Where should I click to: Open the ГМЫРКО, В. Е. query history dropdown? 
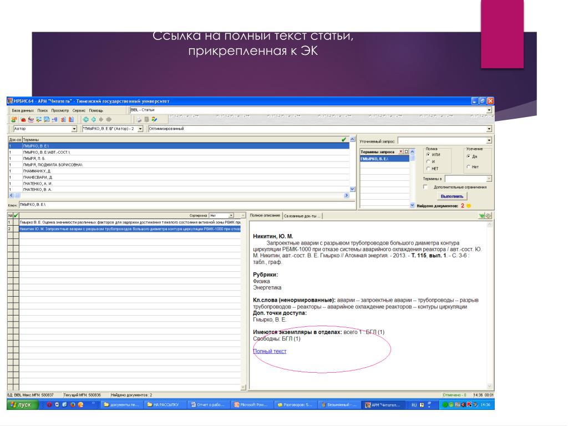pos(140,129)
